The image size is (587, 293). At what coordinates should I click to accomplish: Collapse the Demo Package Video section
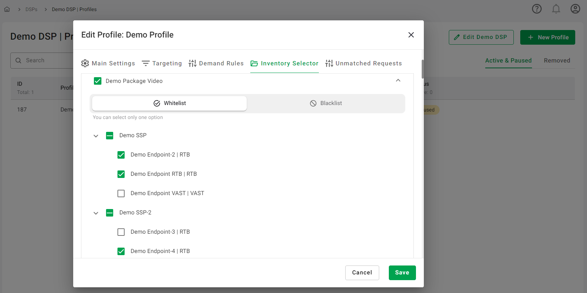(398, 81)
